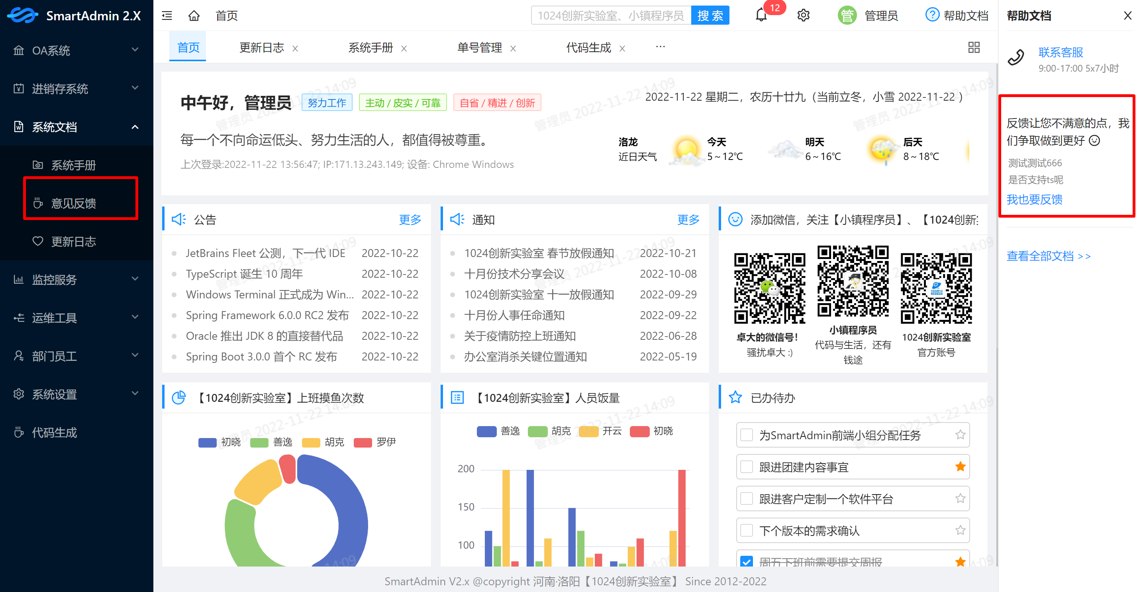Unstar the 跟进团建内容事宜 todo item

pos(960,466)
